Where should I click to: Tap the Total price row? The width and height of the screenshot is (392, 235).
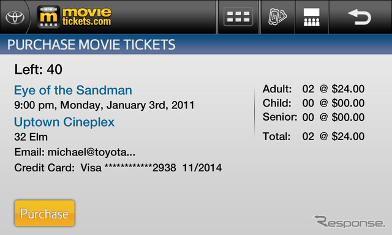pyautogui.click(x=314, y=136)
